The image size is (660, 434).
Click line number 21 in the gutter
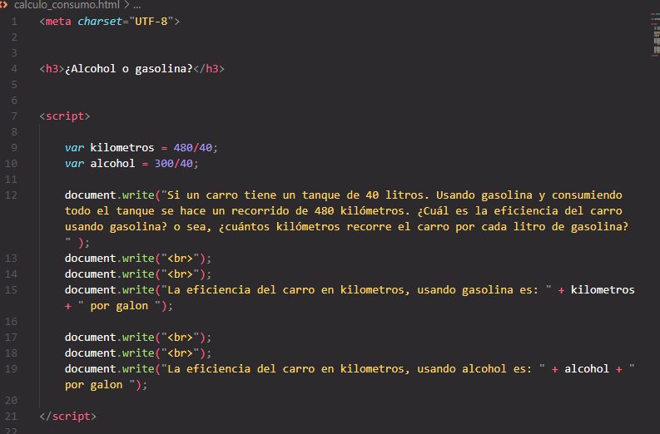11,417
